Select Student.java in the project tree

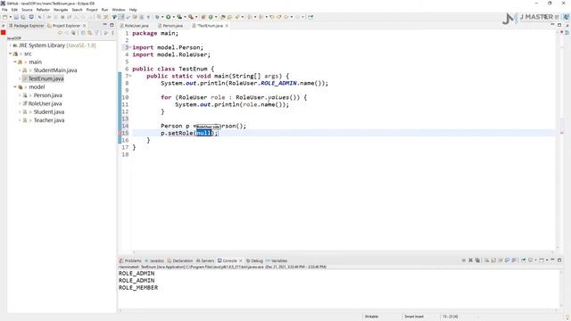(x=49, y=112)
